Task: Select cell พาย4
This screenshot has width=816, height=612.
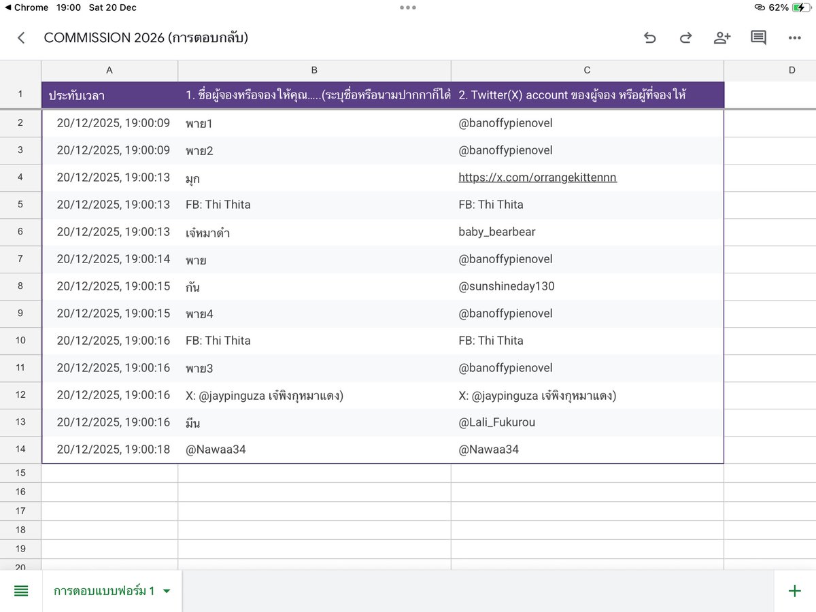Action: tap(314, 313)
